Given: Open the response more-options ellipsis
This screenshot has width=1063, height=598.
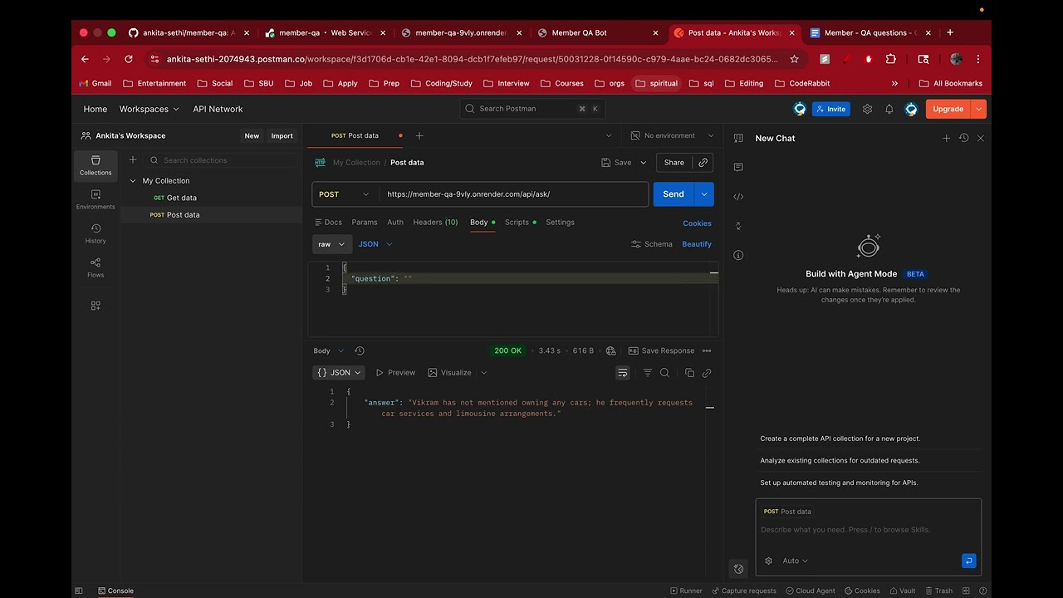Looking at the screenshot, I should point(707,350).
